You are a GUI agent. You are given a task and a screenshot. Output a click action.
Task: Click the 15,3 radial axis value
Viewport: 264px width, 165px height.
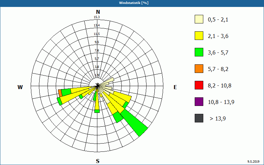pyautogui.click(x=97, y=17)
